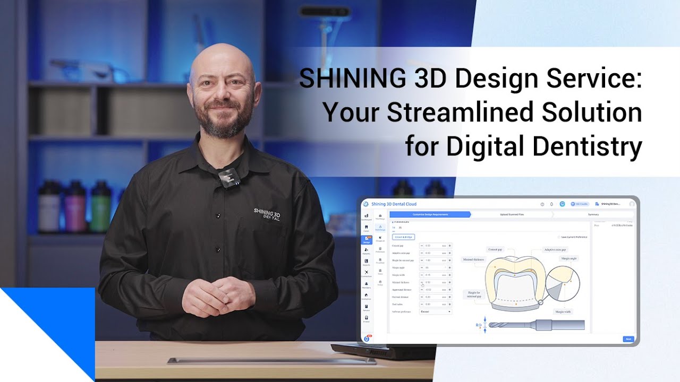Increase the Minimal thickness value
680x382 pixels.
pos(449,282)
